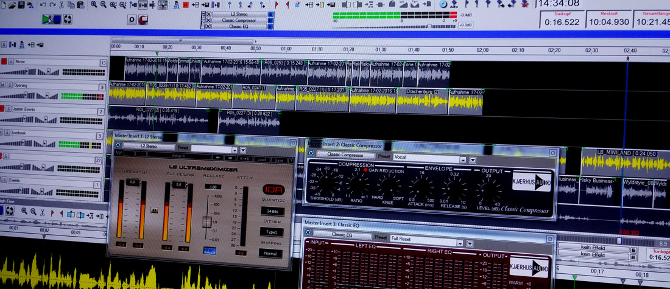
Task: Bypass Classic EQ via its X checkbox in master list
Action: point(208,27)
